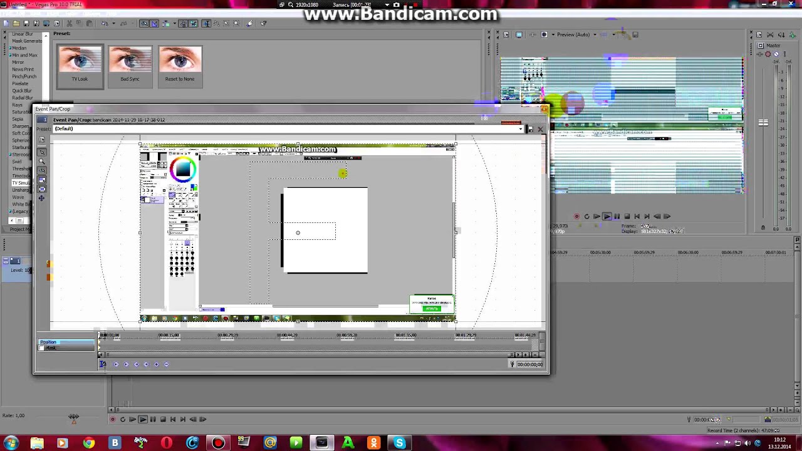Click the Save project floppy icon
Image resolution: width=802 pixels, height=451 pixels.
[26, 24]
